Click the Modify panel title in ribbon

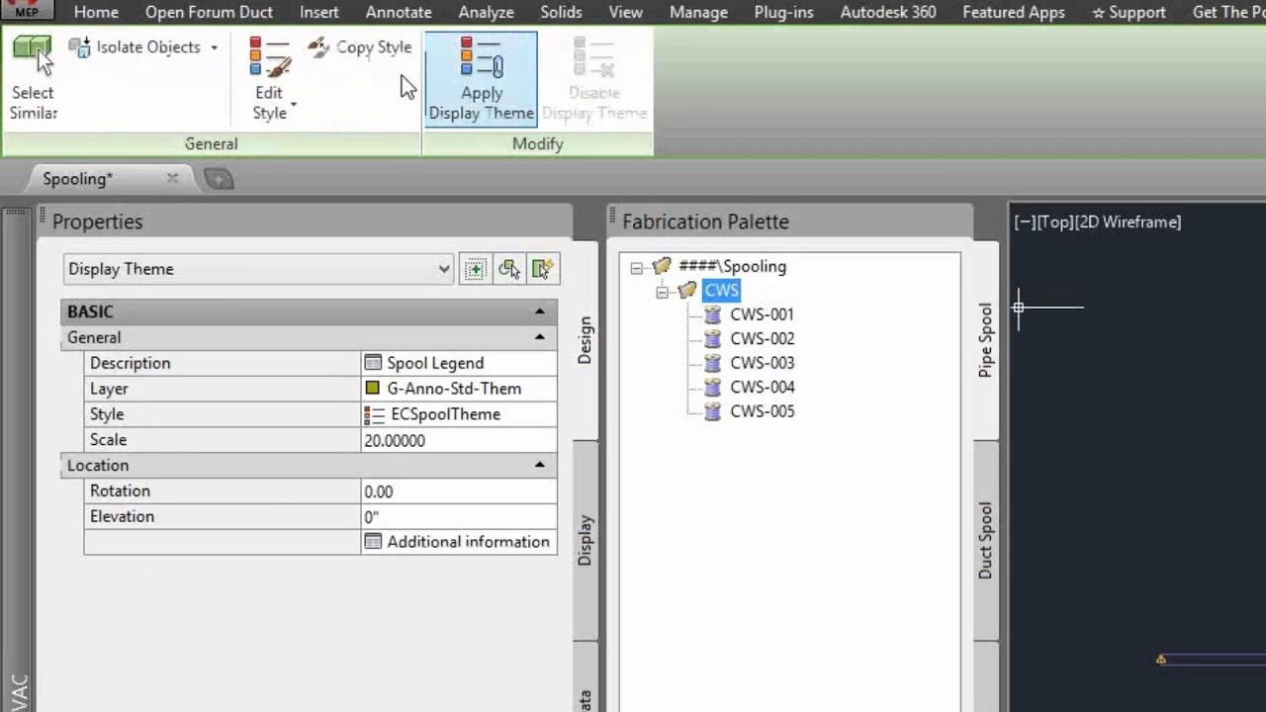[537, 144]
